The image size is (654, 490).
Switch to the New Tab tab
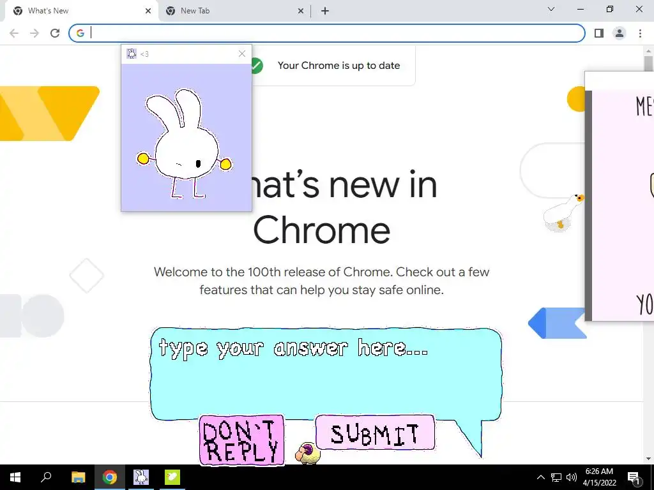[x=234, y=11]
